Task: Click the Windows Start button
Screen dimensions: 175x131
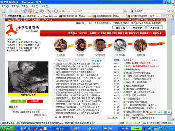Action: pyautogui.click(x=8, y=128)
